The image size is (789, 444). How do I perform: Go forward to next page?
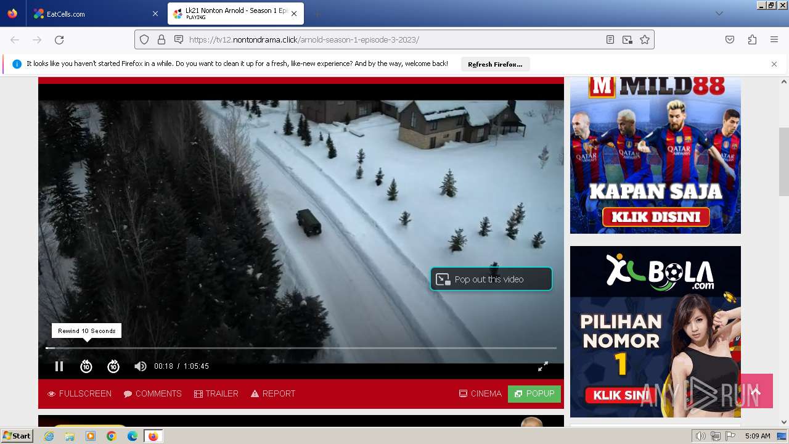tap(37, 39)
